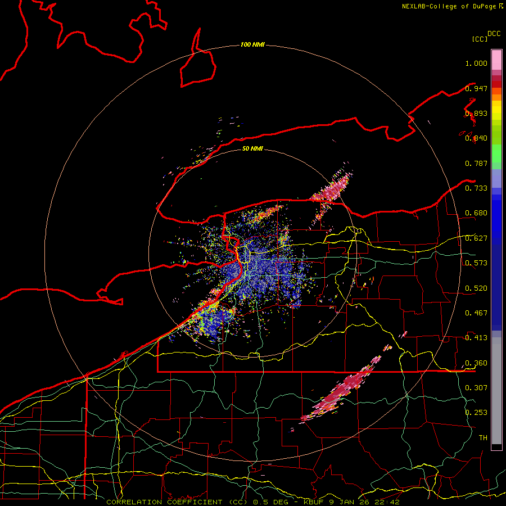Click the 0.947 legend value
The width and height of the screenshot is (506, 506).
point(476,88)
